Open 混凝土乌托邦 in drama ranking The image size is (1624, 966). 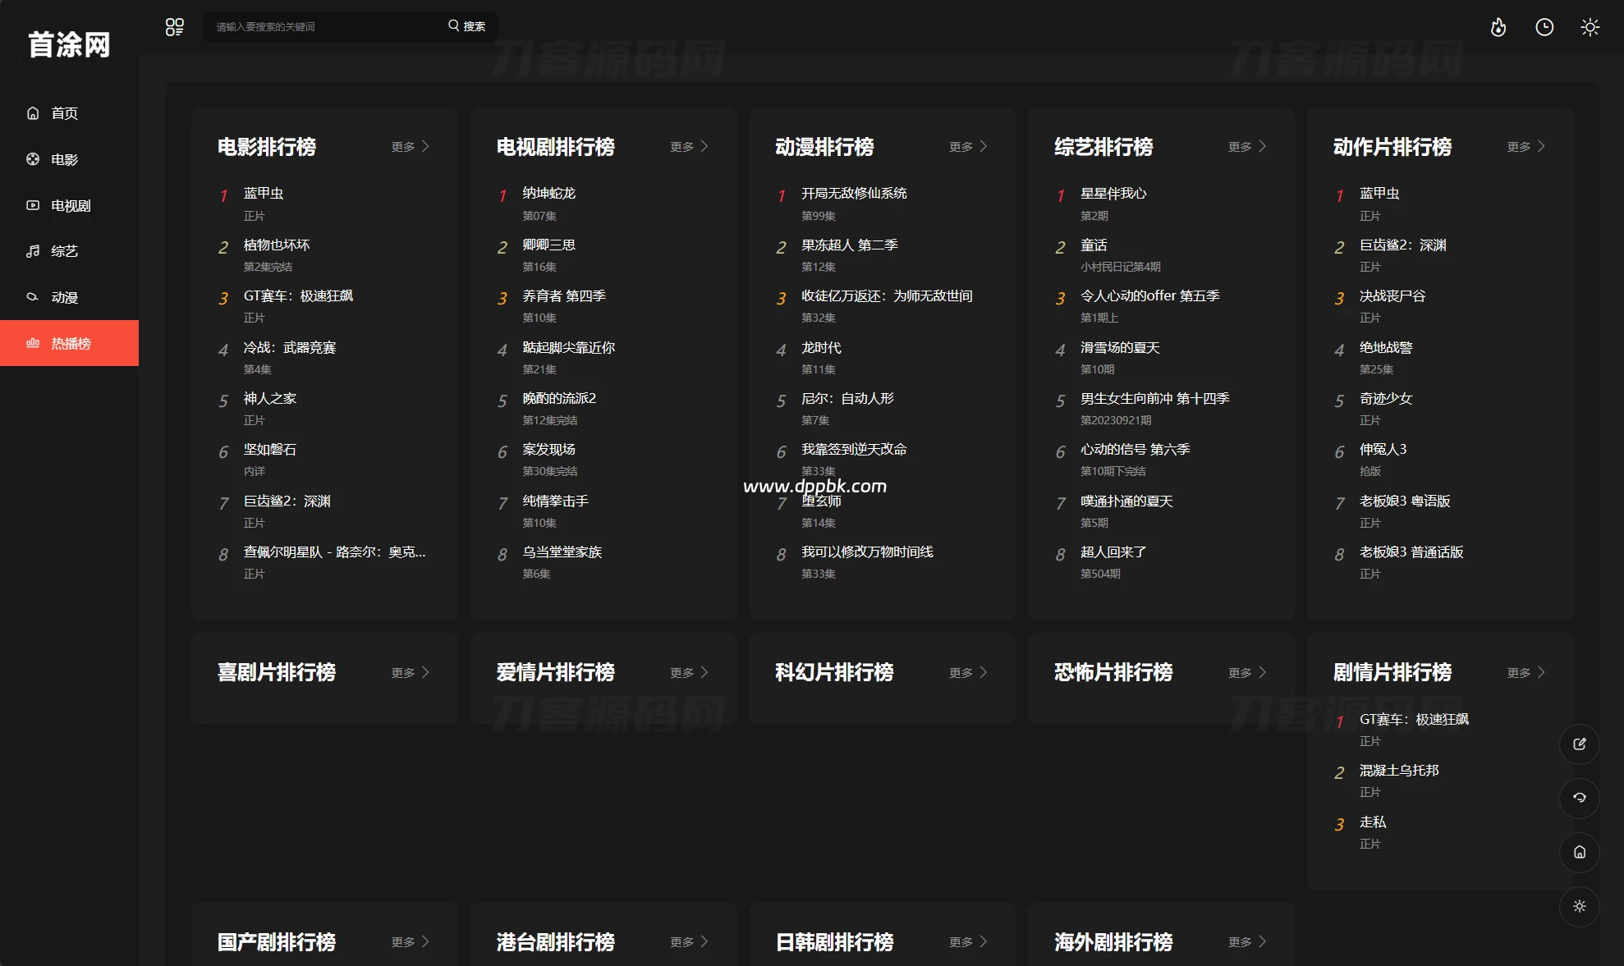coord(1400,771)
